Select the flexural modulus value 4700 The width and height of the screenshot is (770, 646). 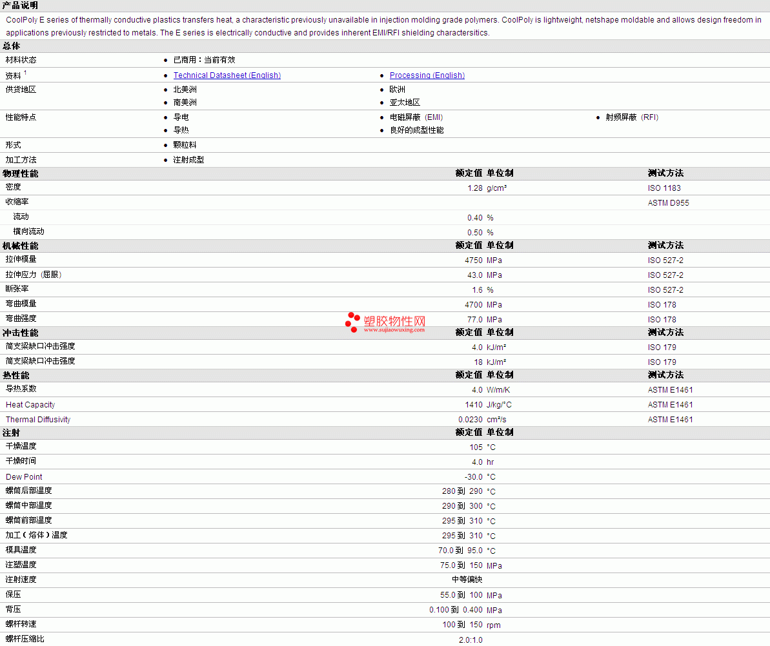pos(474,305)
